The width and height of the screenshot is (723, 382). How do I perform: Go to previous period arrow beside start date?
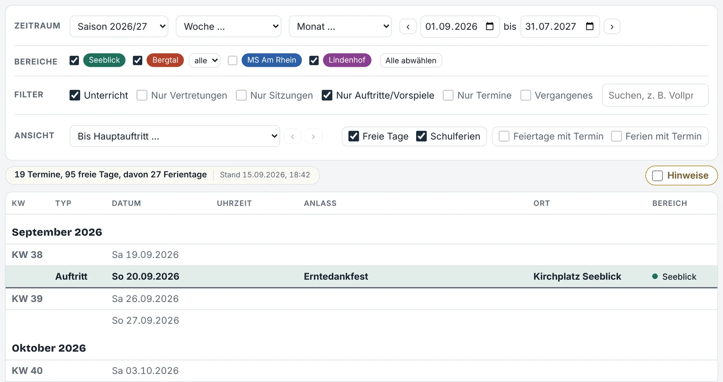408,27
